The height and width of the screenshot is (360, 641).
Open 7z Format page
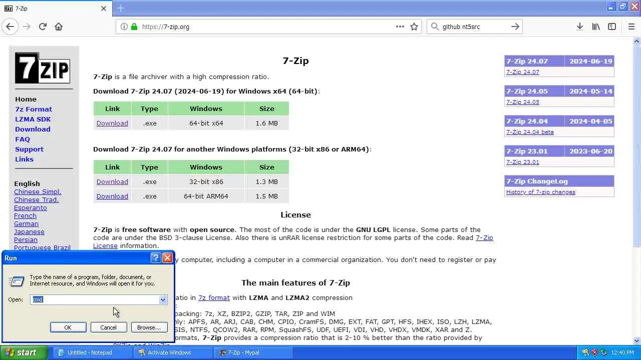[34, 109]
